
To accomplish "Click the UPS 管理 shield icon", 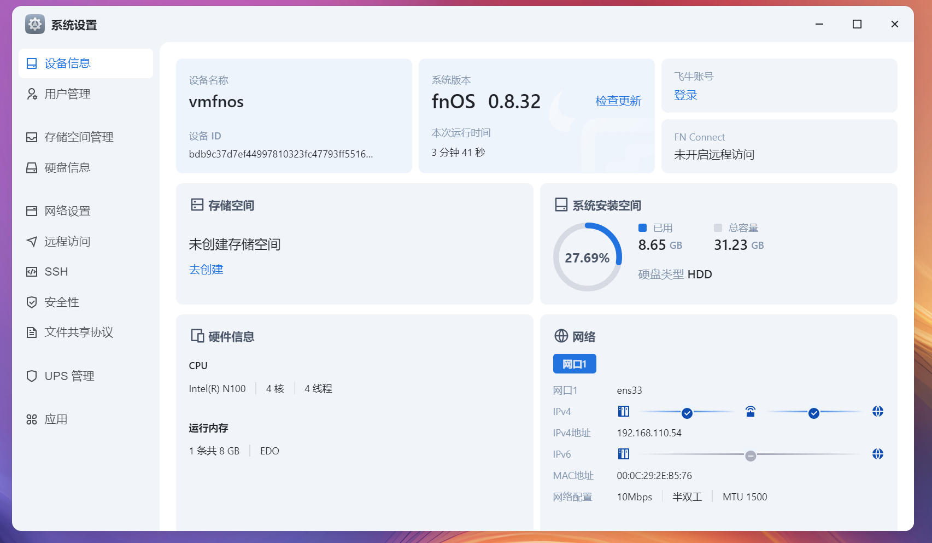I will (32, 376).
